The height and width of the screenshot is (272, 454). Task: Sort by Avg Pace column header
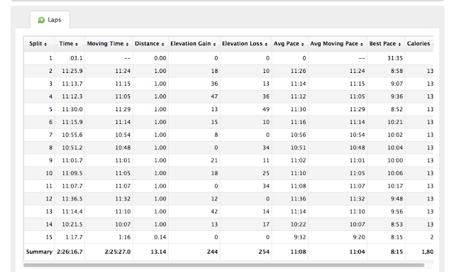coord(289,44)
